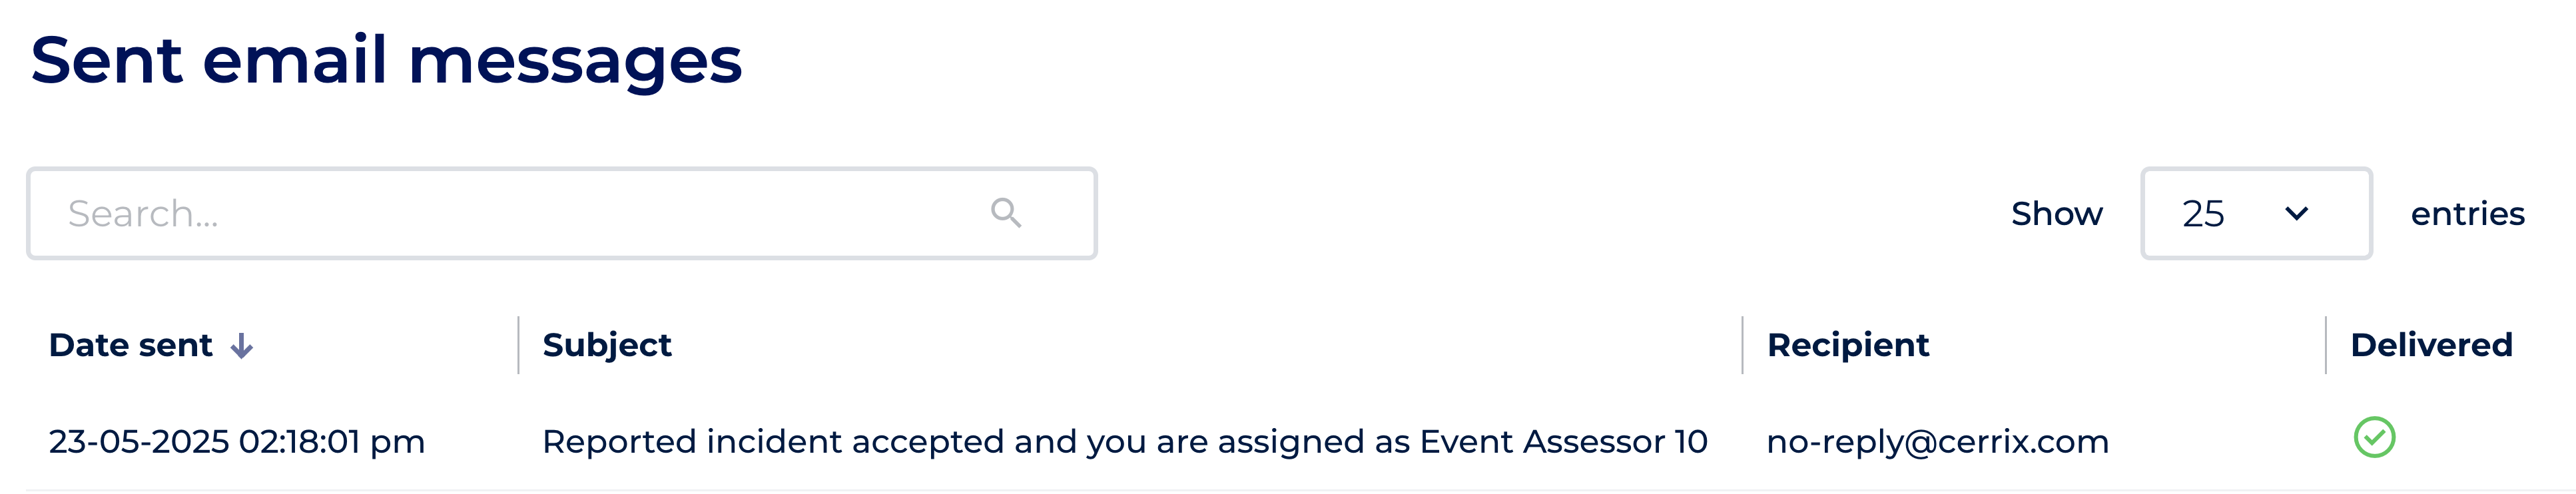
Task: Click the entries label
Action: [2467, 213]
